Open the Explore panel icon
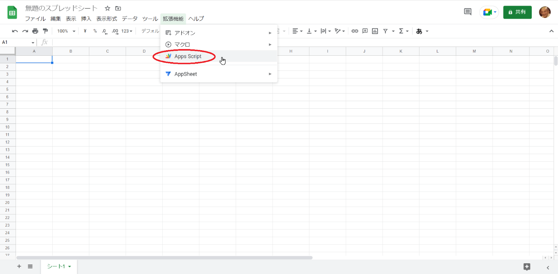 527,267
